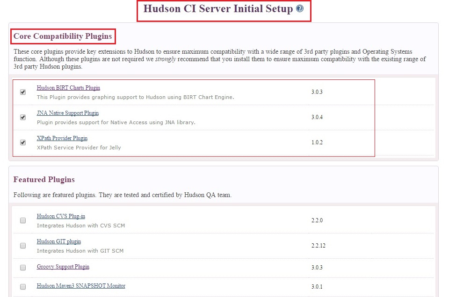449x297 pixels.
Task: Click the description 'Plugin provides support for Native Access'
Action: pyautogui.click(x=116, y=122)
